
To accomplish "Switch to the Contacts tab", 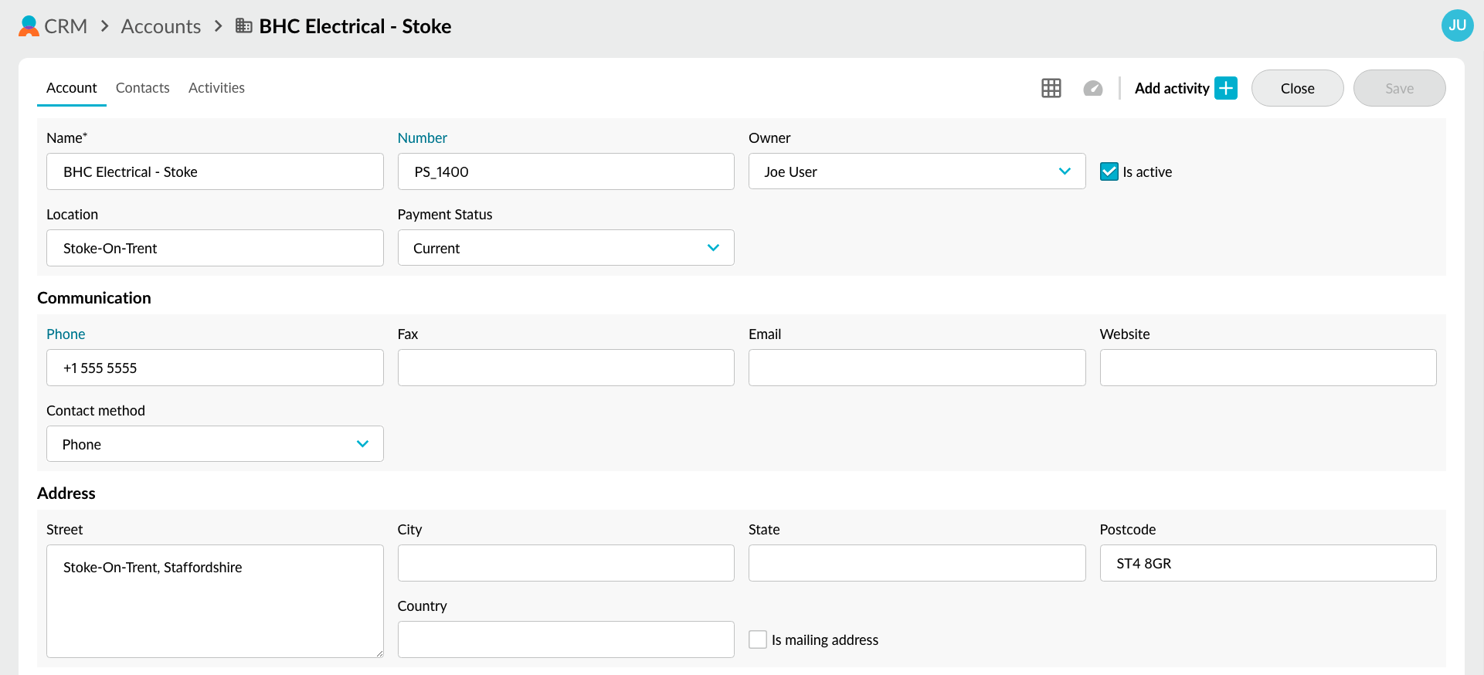I will 142,88.
